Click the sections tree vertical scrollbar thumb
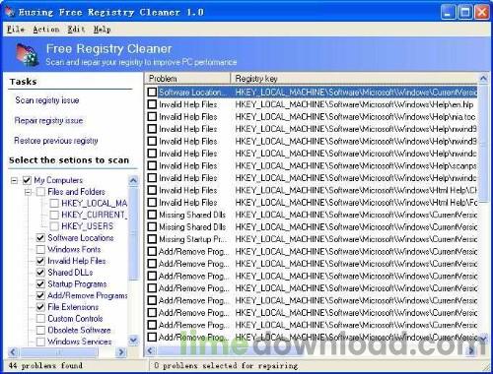 point(133,233)
